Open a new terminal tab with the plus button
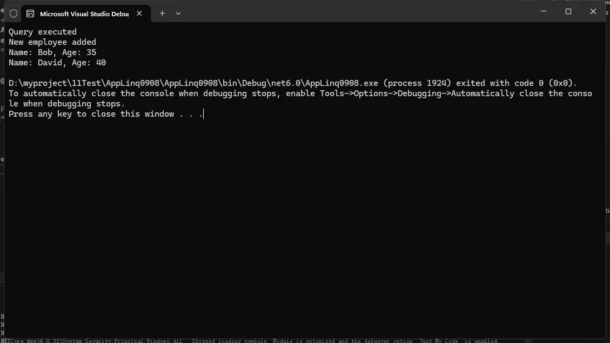The width and height of the screenshot is (610, 343). [162, 14]
